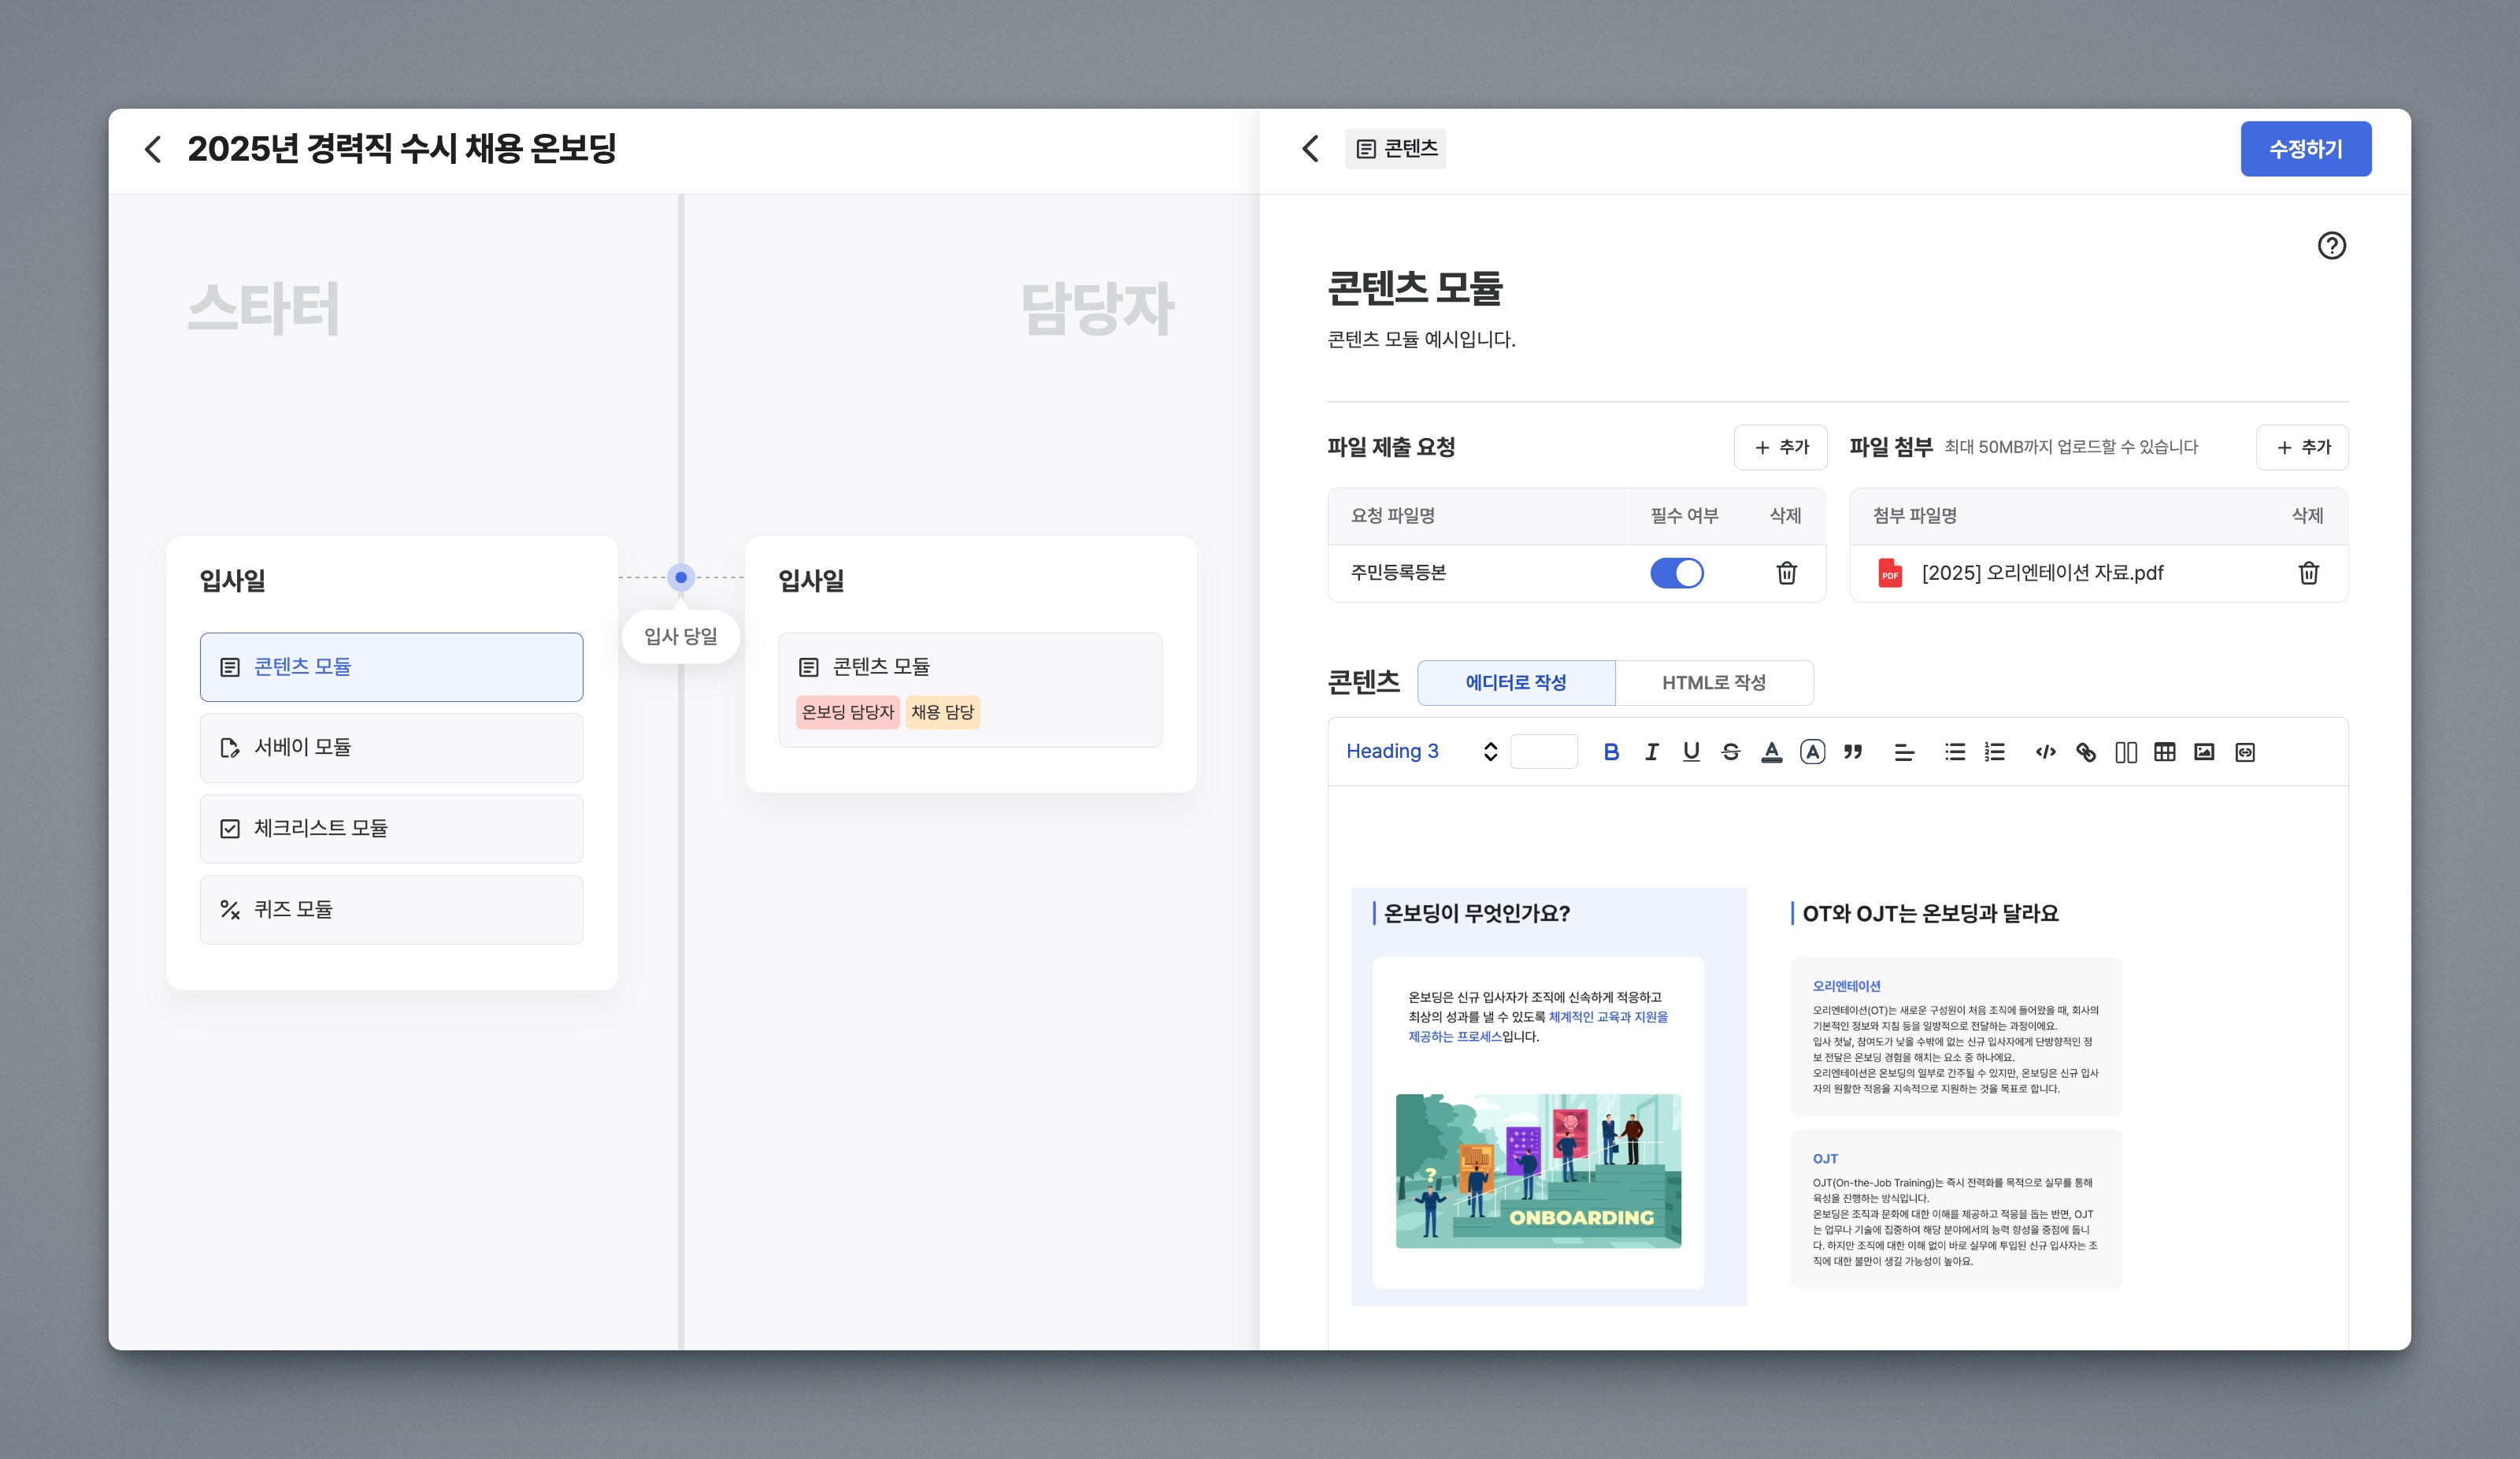Screen dimensions: 2520x1459
Task: Toggle bold formatting in editor toolbar
Action: 1611,752
